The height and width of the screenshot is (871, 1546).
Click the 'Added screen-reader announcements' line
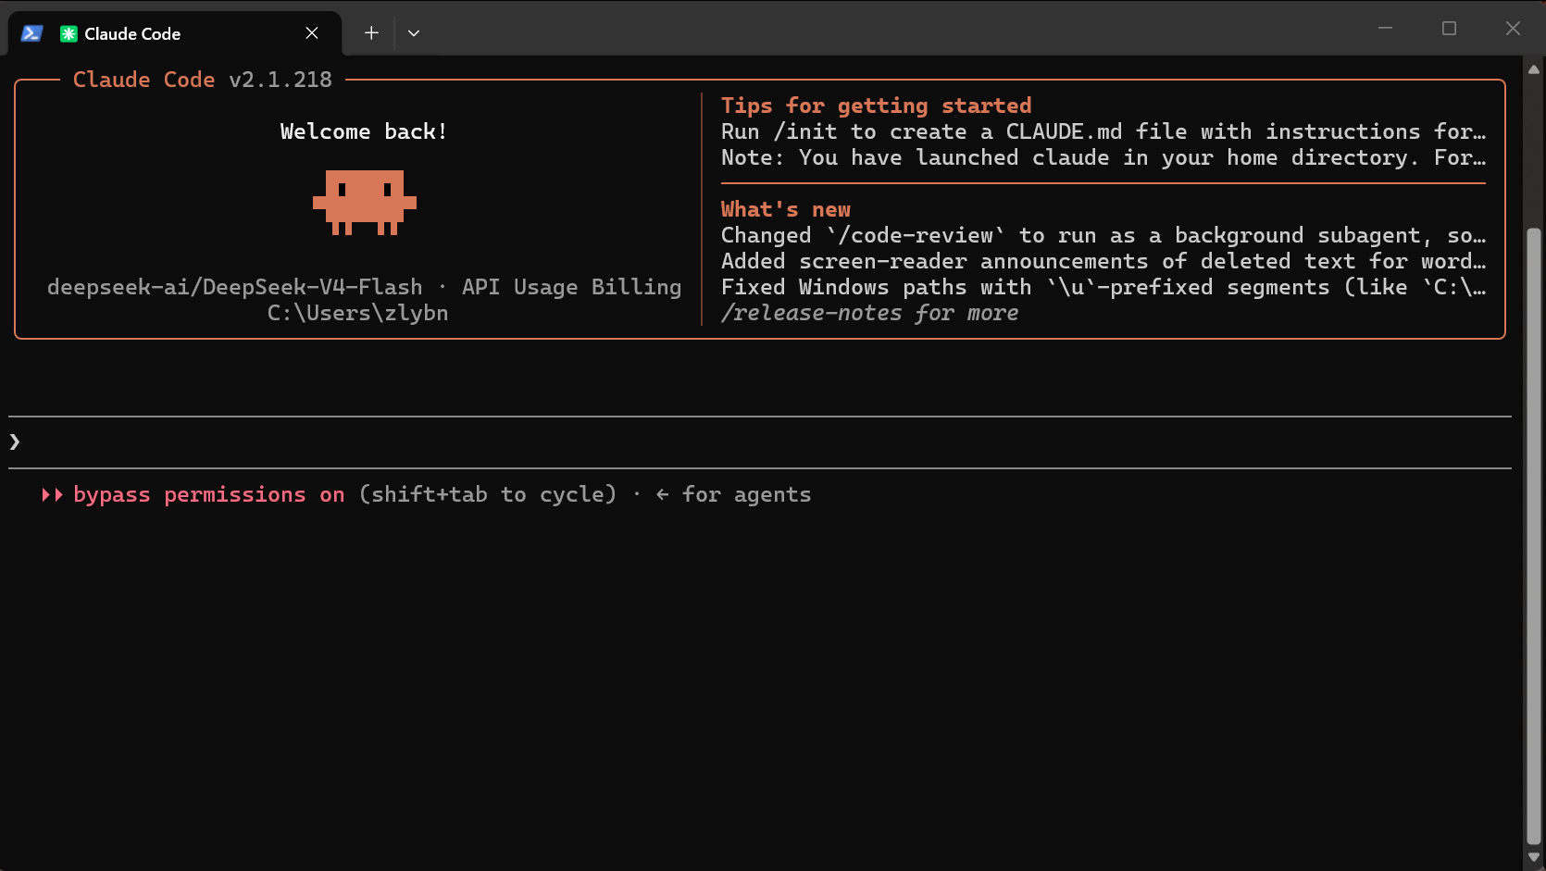click(1103, 261)
